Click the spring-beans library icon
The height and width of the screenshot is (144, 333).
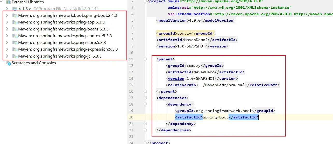point(15,29)
